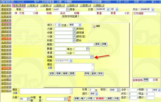
Task: Expand the 幣別 RMB currency dropdown
Action: (119, 90)
